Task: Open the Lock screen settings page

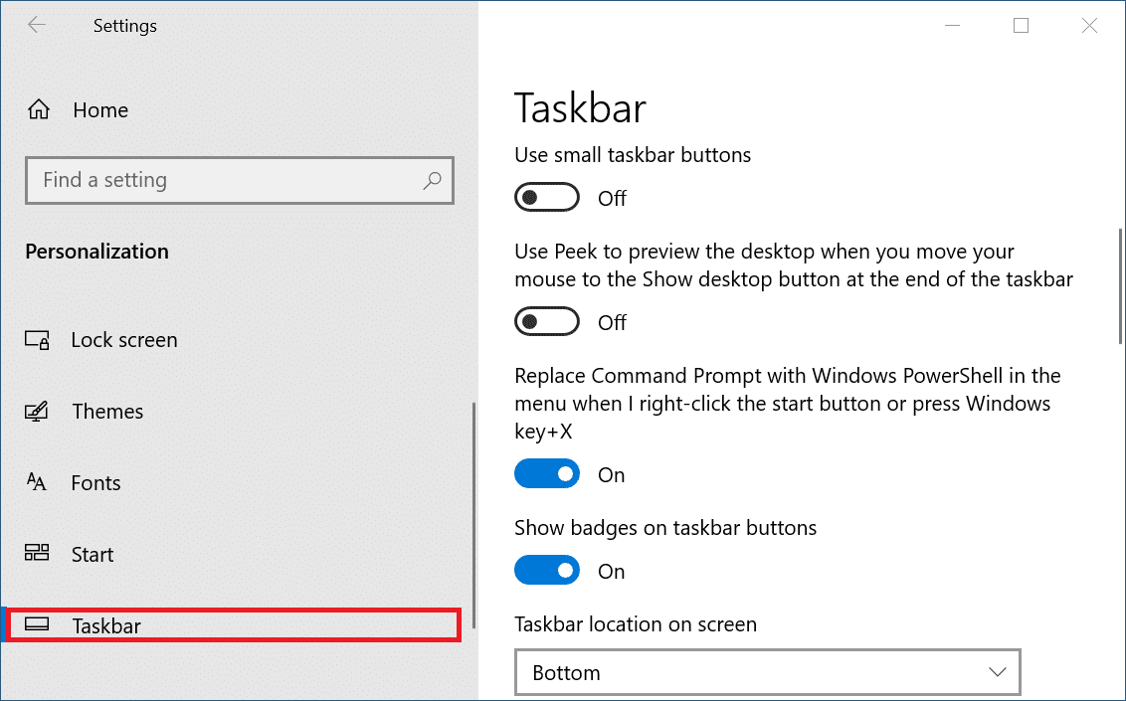Action: pos(124,340)
